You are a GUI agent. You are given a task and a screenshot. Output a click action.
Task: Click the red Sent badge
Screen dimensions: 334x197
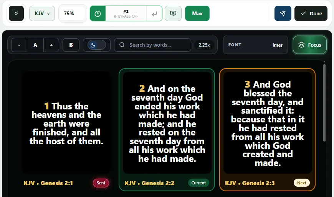pyautogui.click(x=101, y=183)
